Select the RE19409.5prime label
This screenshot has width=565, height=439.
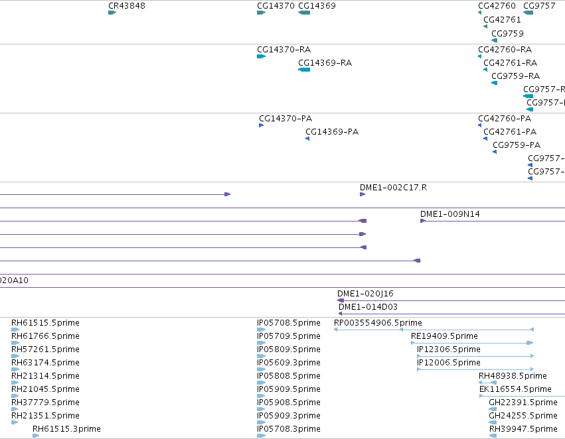tap(444, 336)
